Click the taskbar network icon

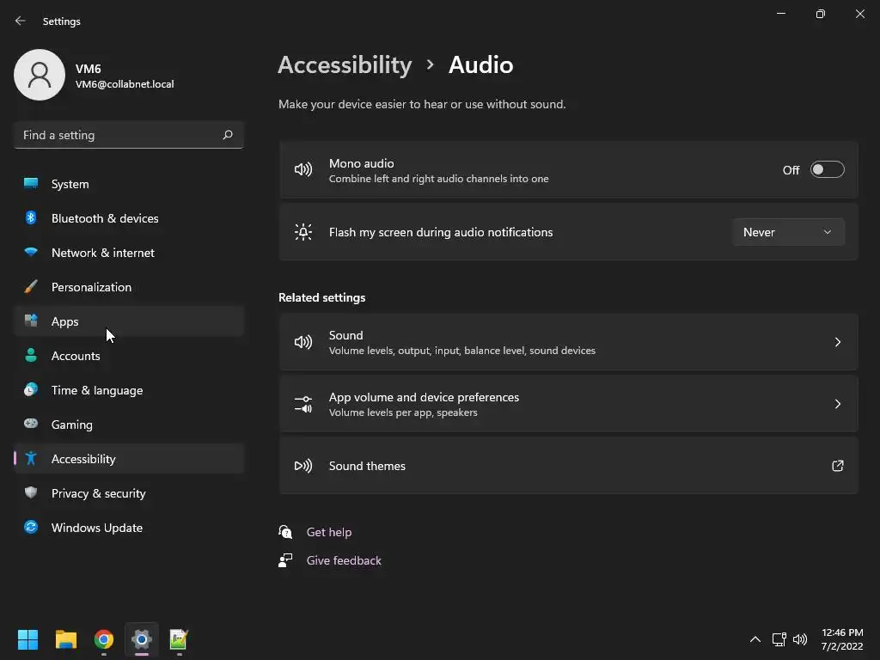[779, 639]
